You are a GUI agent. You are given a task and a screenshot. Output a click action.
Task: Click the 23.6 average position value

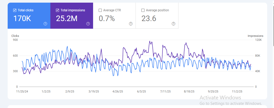click(x=149, y=18)
